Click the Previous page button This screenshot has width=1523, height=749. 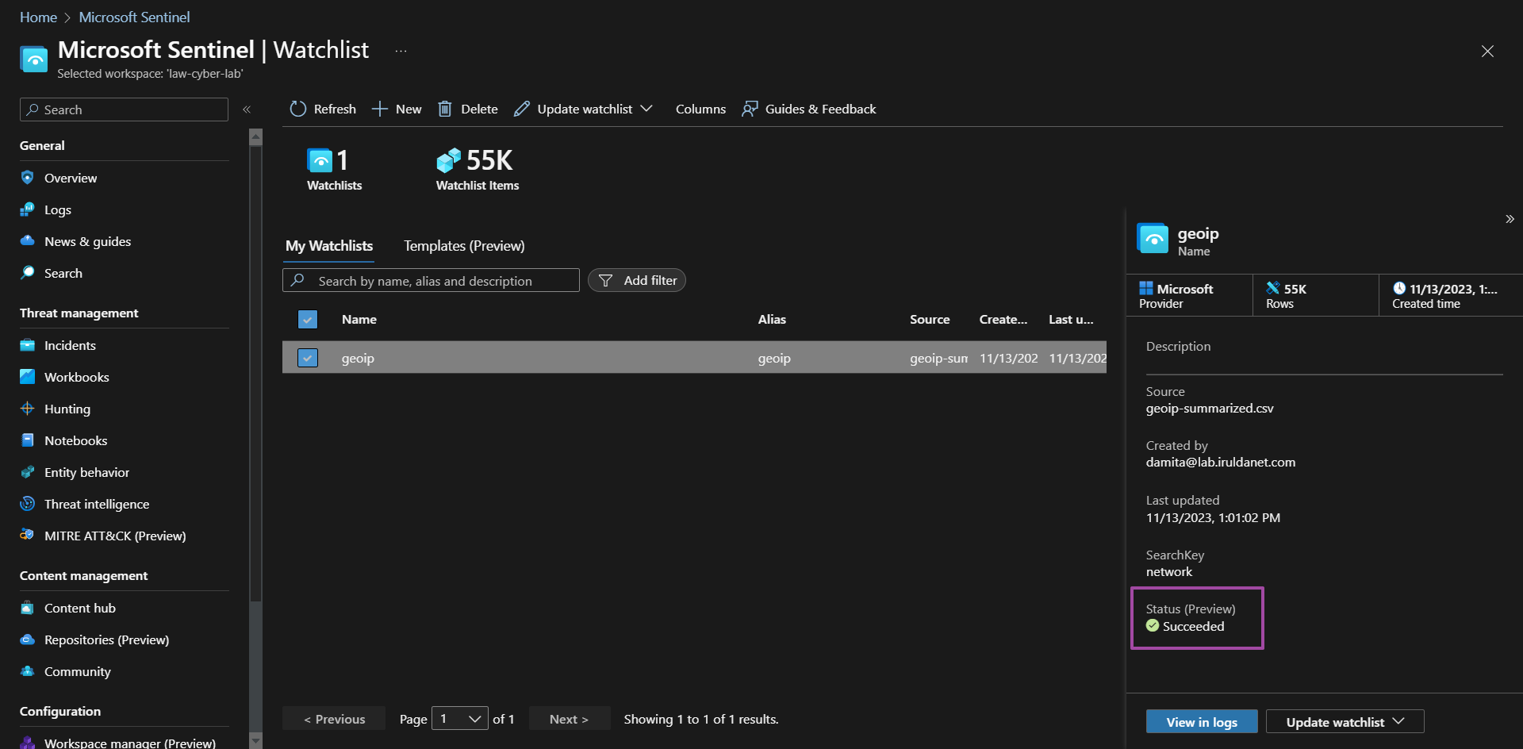coord(334,719)
